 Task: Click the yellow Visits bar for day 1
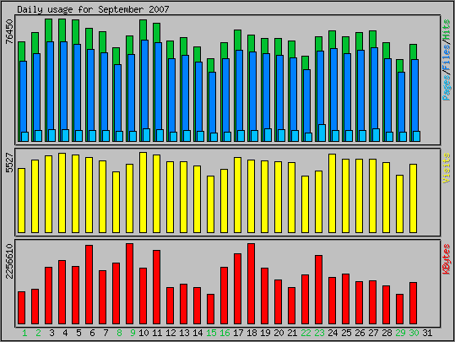(x=21, y=200)
